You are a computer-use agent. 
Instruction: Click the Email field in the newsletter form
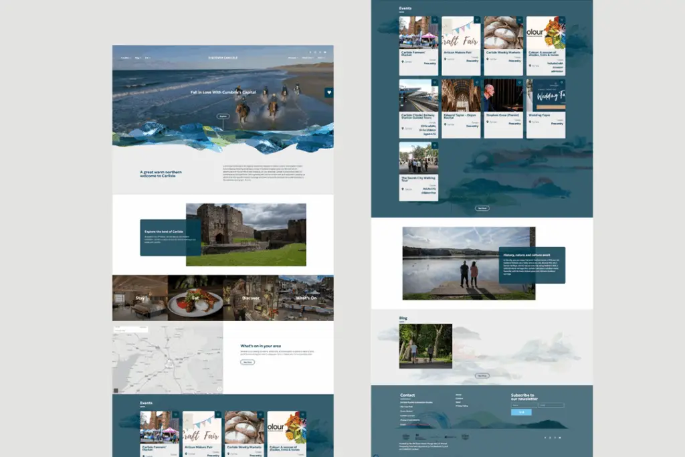(551, 405)
